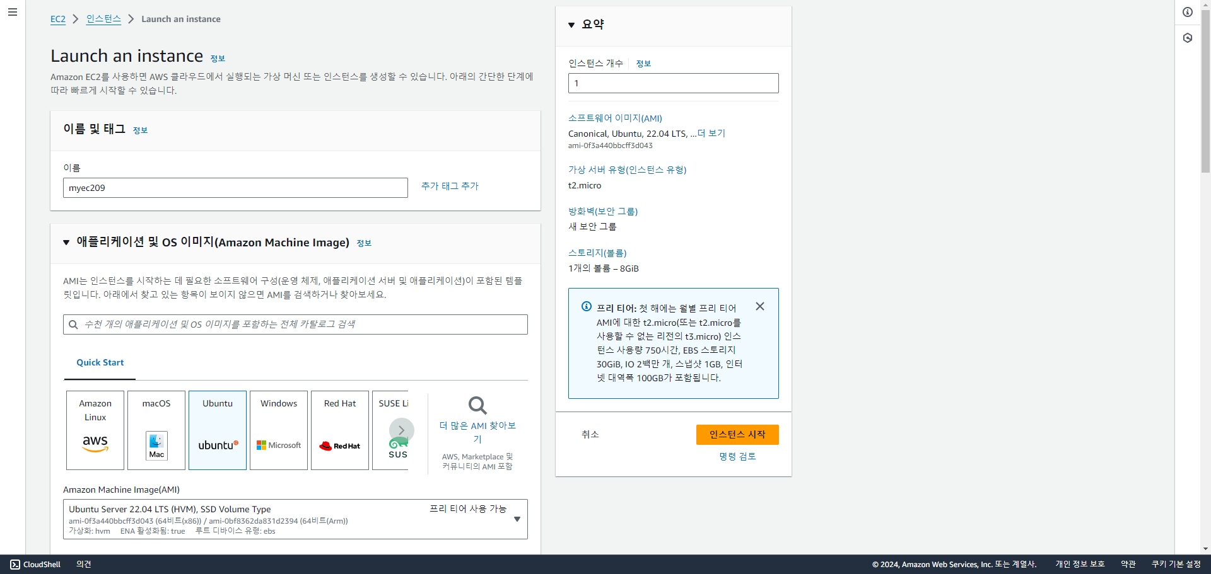Open the hamburger navigation menu
The height and width of the screenshot is (574, 1211).
pos(13,12)
